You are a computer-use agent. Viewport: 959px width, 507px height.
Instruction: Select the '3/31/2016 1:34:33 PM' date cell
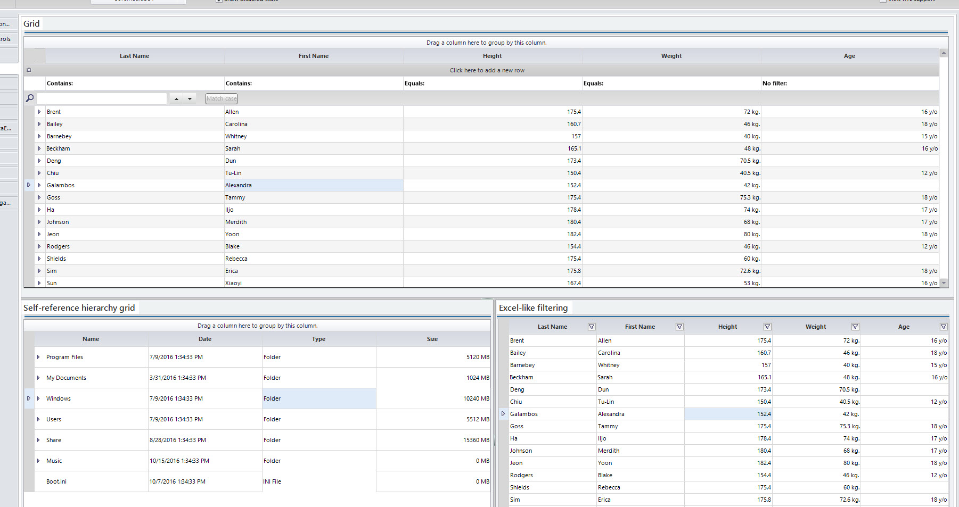click(x=205, y=378)
